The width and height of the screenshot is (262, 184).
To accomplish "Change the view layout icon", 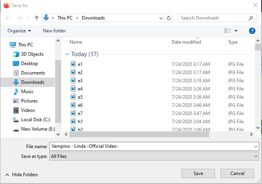I will pyautogui.click(x=228, y=31).
